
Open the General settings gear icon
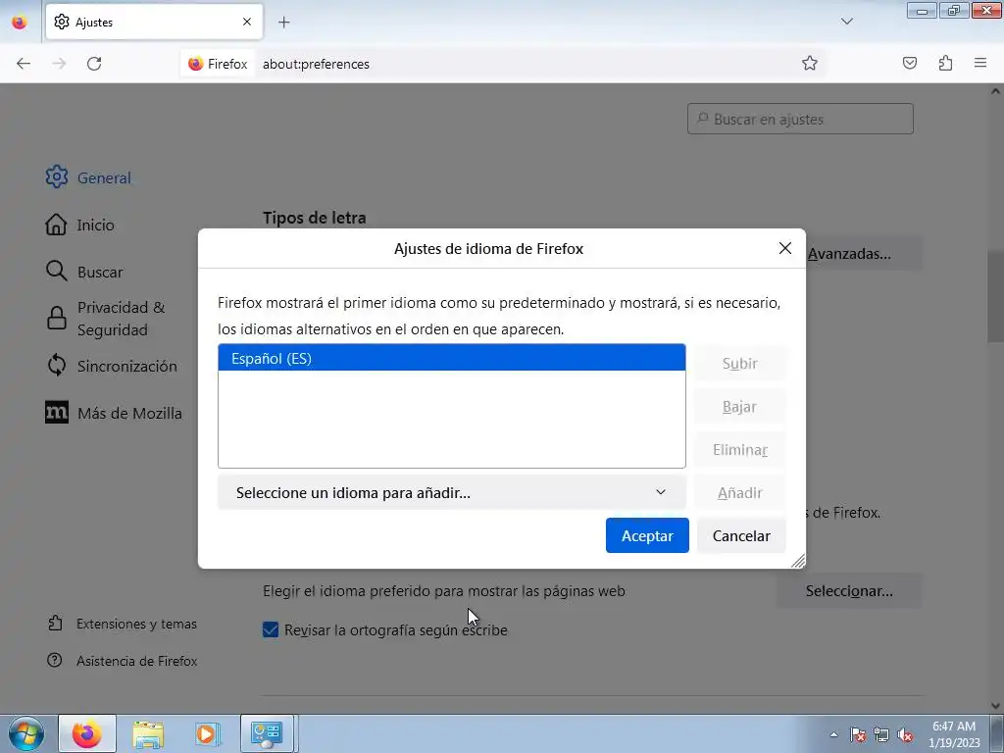tap(56, 177)
